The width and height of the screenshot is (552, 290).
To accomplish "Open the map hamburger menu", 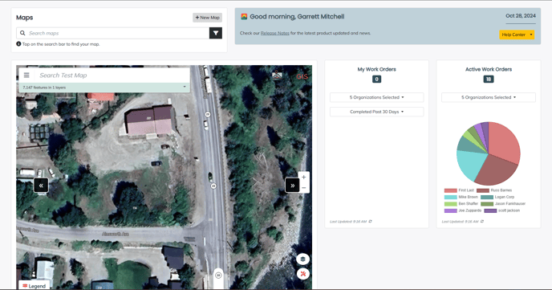I will 26,75.
